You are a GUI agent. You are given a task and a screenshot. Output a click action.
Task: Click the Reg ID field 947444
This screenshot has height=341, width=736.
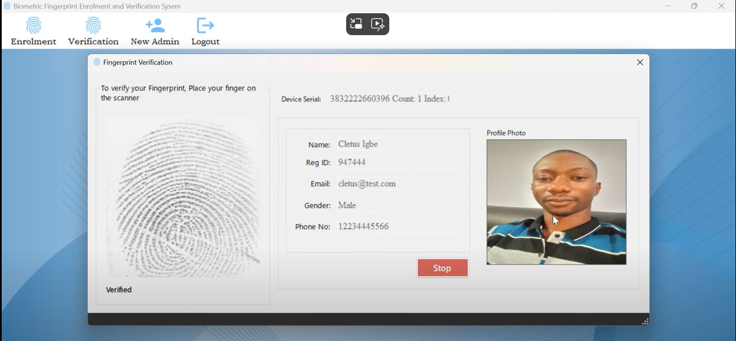(398, 162)
